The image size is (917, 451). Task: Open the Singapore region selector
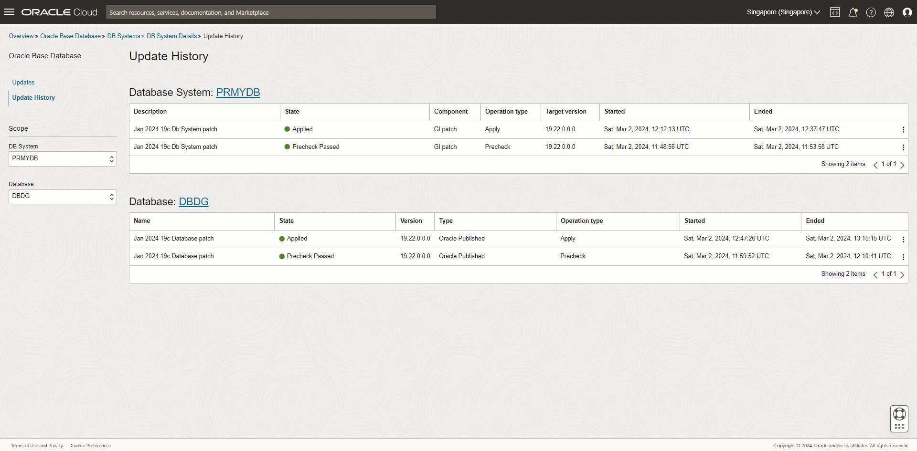click(783, 12)
